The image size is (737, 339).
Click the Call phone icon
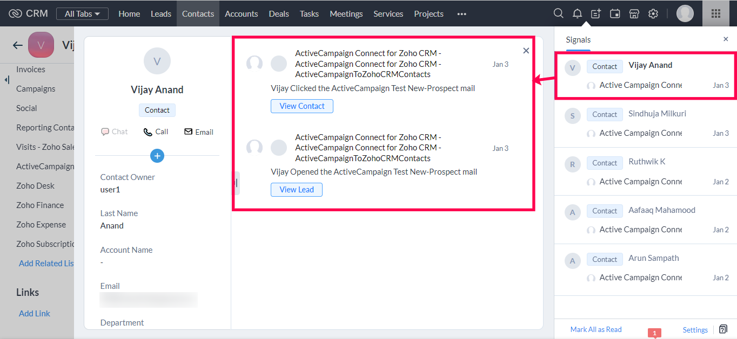click(x=156, y=132)
